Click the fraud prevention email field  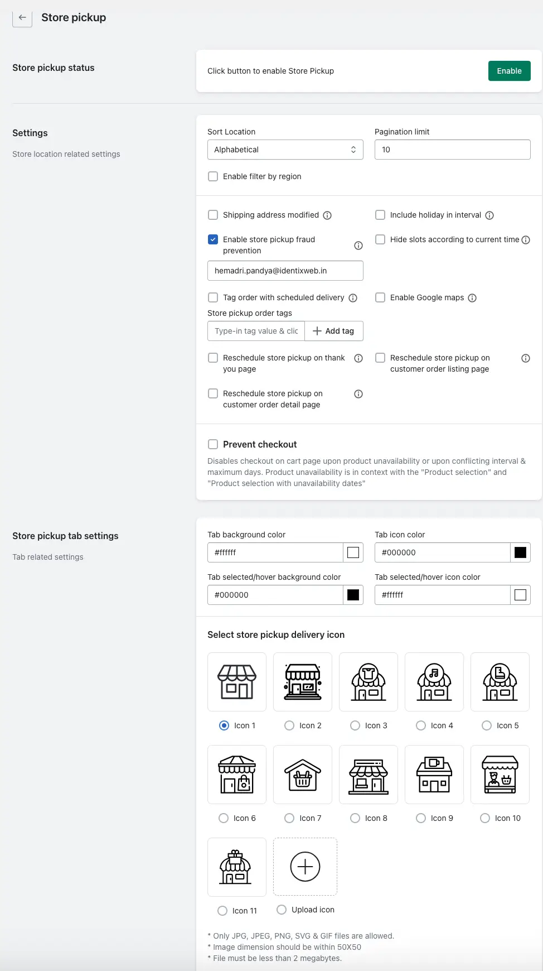285,271
